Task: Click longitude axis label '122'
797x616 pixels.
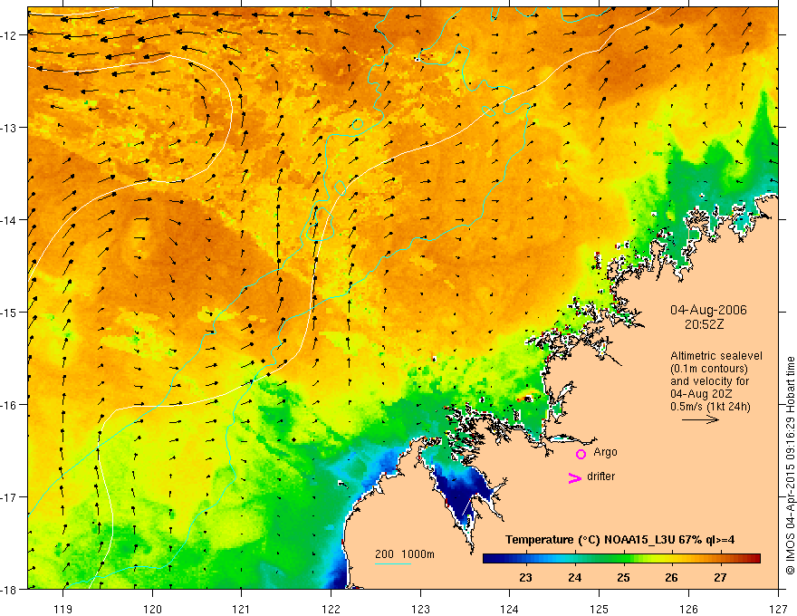Action: (x=331, y=609)
